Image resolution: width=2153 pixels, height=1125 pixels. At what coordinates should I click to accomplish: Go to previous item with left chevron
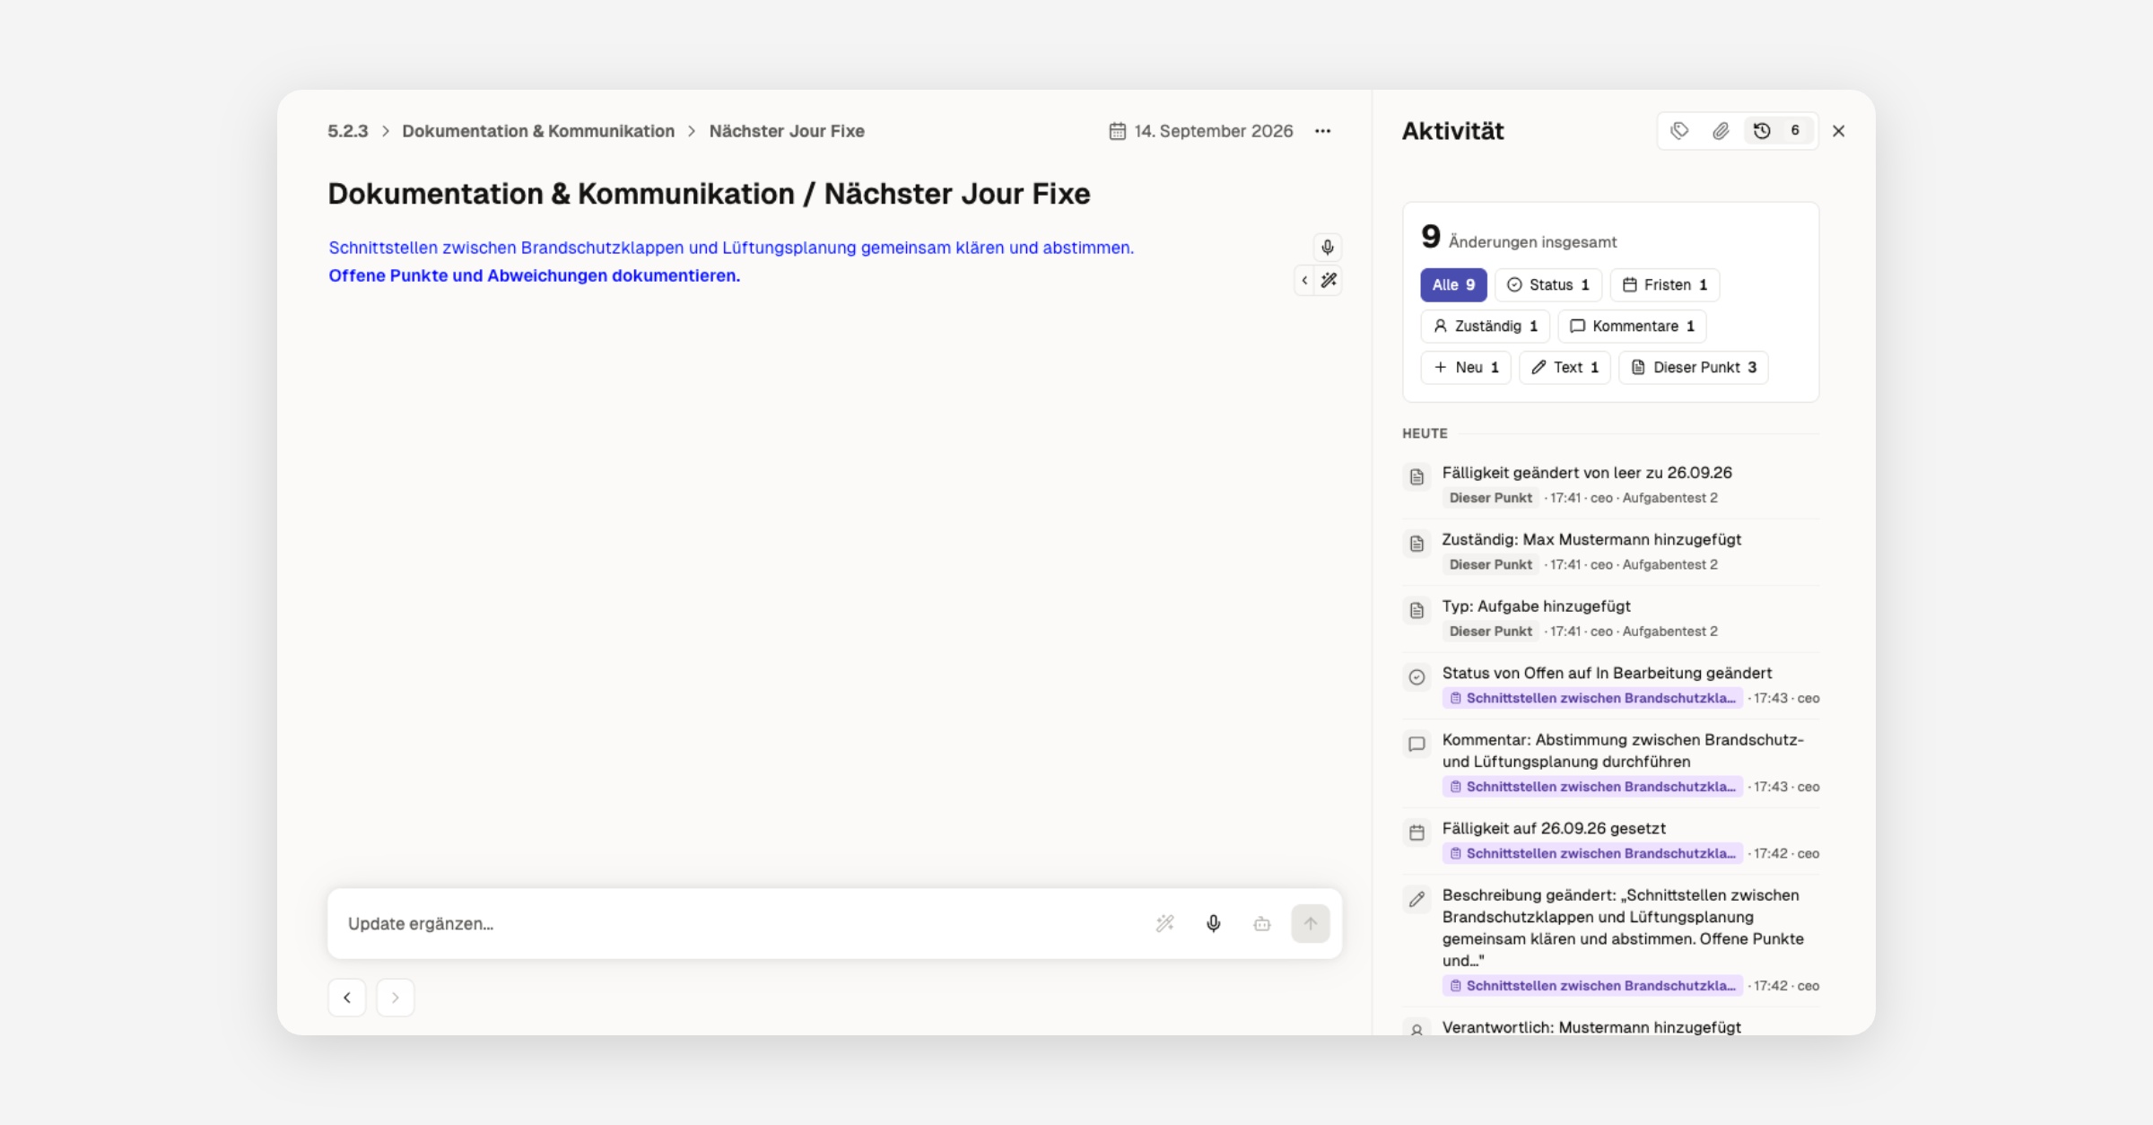coord(347,998)
